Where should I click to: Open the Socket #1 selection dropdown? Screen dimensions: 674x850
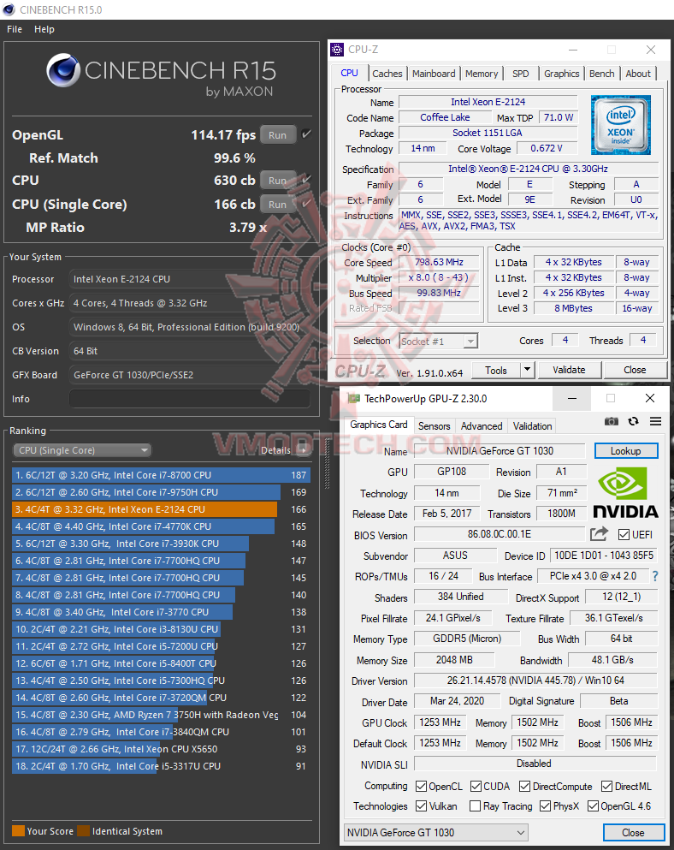point(438,341)
